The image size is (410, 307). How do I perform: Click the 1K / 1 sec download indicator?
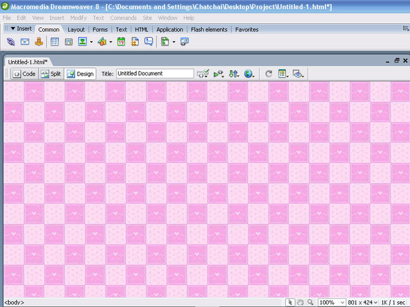point(393,303)
